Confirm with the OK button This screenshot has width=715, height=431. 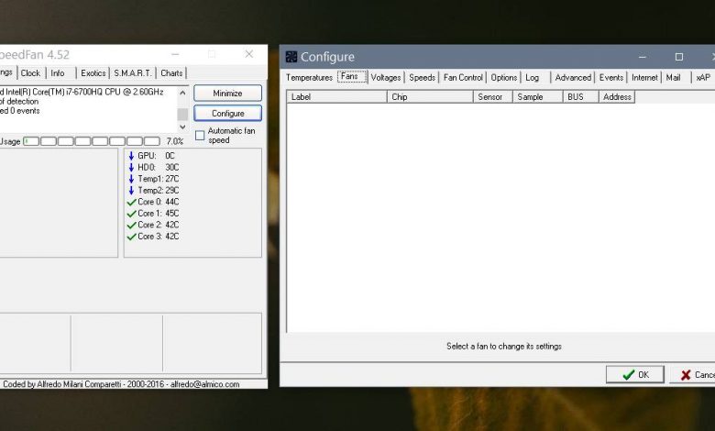pos(634,375)
